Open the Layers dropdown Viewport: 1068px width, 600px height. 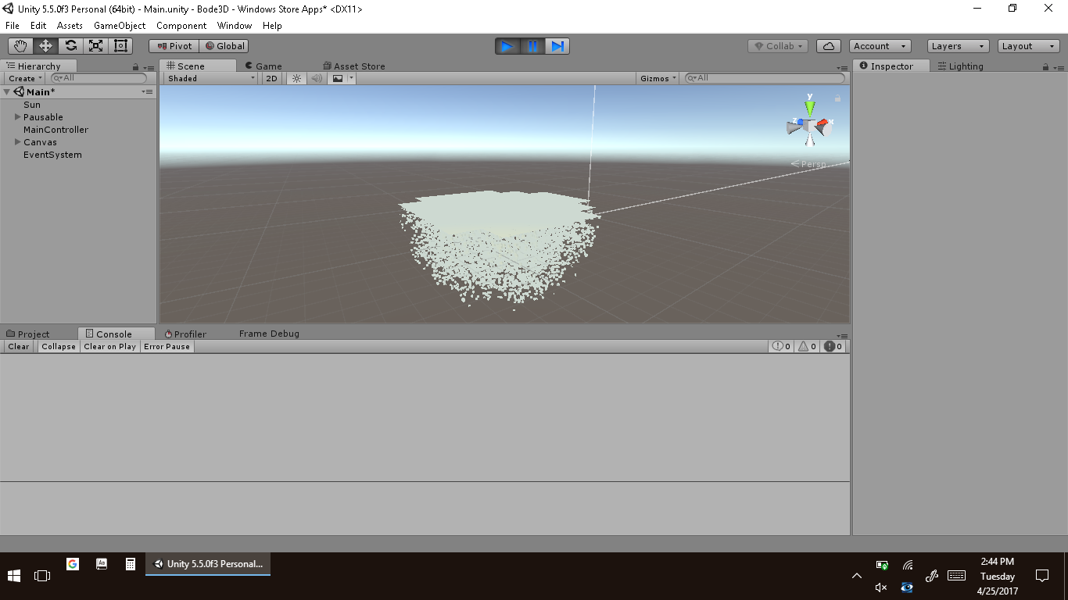958,46
